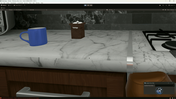Open the Component menu
This screenshot has height=99, width=176.
coord(20,3)
